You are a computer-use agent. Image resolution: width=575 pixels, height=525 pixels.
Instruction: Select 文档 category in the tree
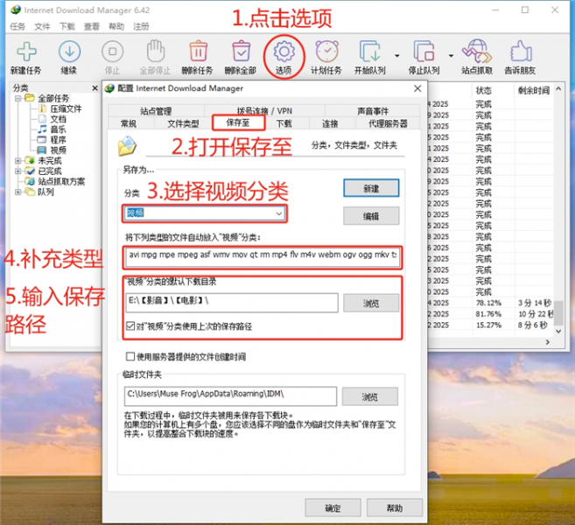coord(58,119)
